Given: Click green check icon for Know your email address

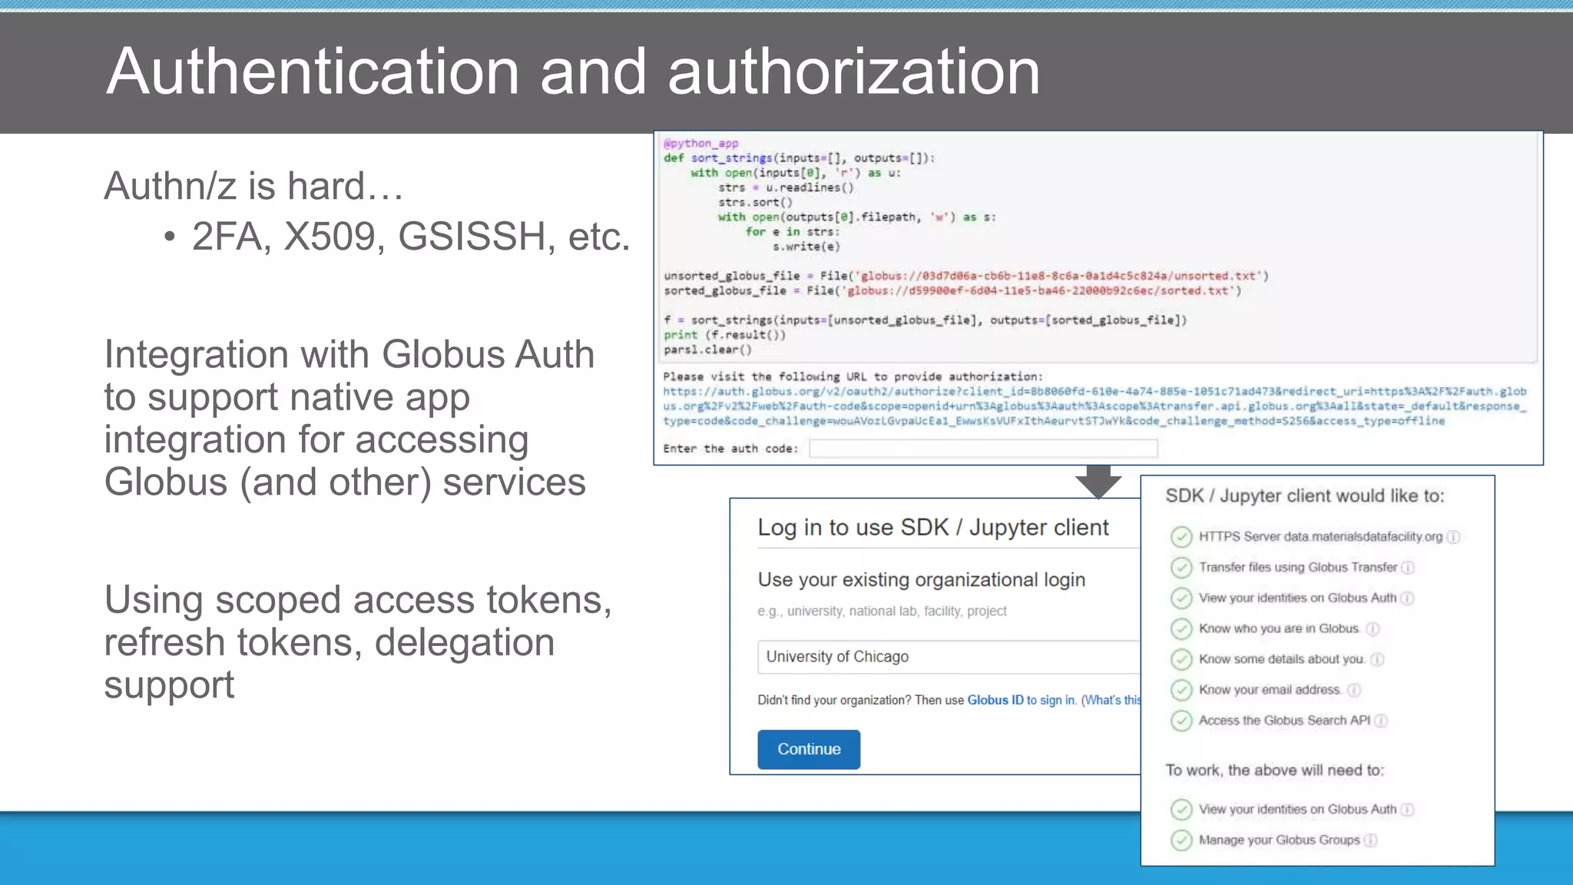Looking at the screenshot, I should click(1181, 690).
